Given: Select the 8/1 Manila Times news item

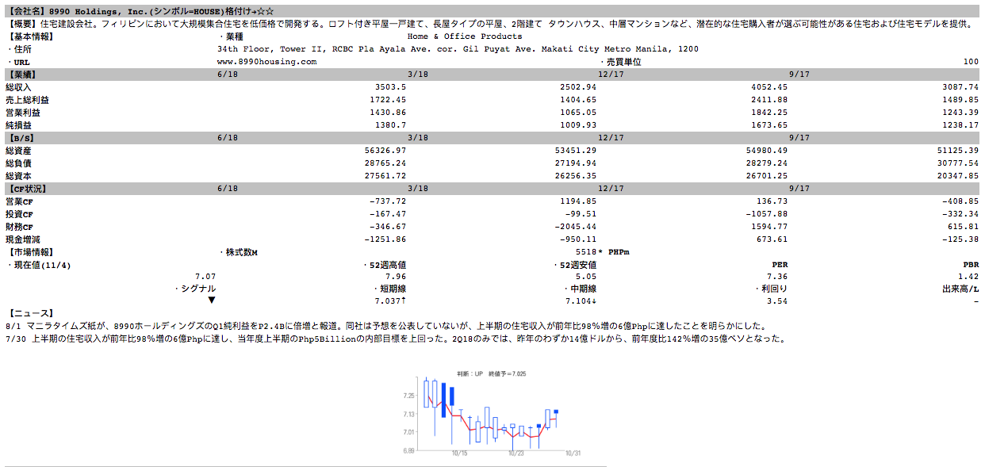Looking at the screenshot, I should (x=386, y=326).
